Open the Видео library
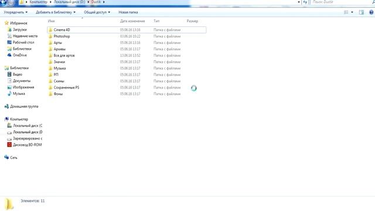375x211 pixels. (x=18, y=74)
